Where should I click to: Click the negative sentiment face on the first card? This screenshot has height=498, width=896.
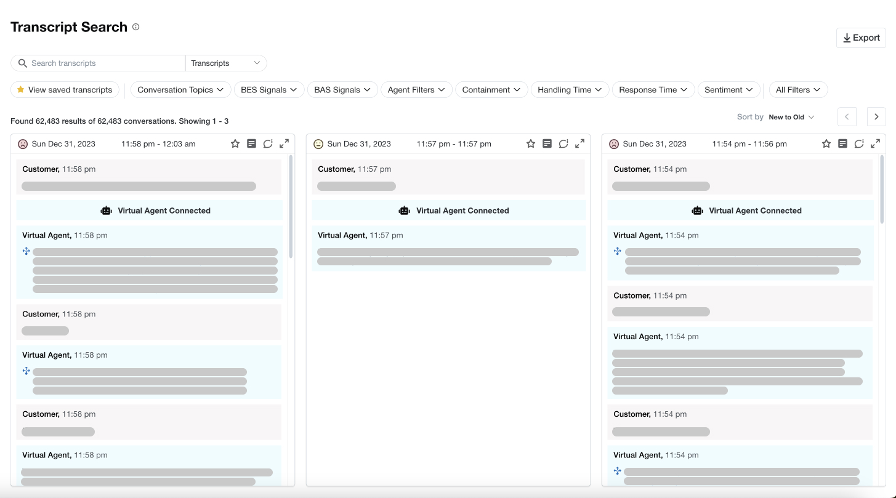pyautogui.click(x=23, y=143)
